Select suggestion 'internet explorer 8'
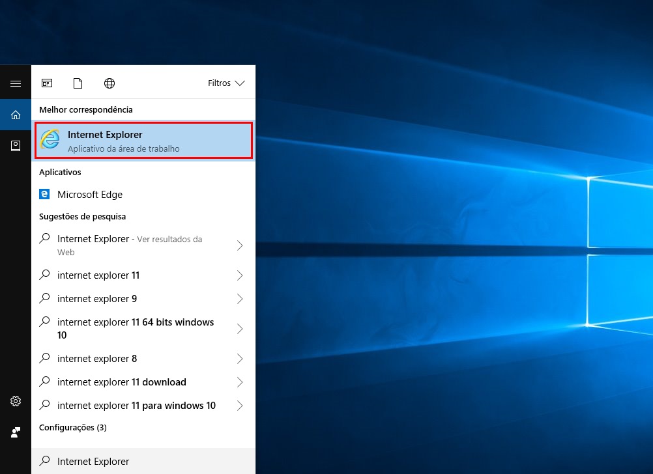 [143, 359]
